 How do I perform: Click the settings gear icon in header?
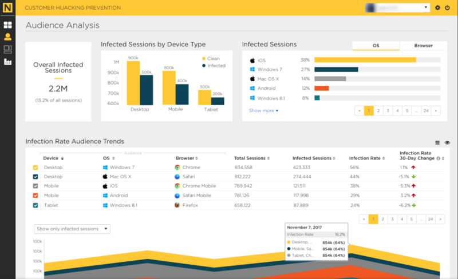(438, 8)
